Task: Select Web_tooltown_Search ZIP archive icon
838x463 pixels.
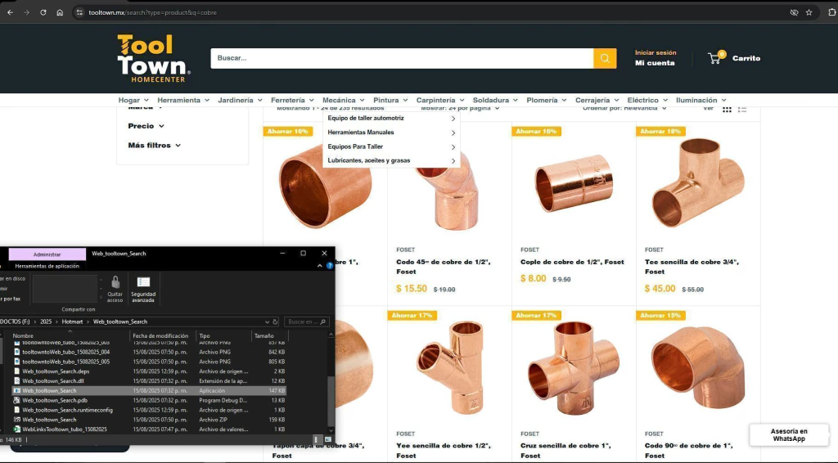Action: (x=17, y=419)
